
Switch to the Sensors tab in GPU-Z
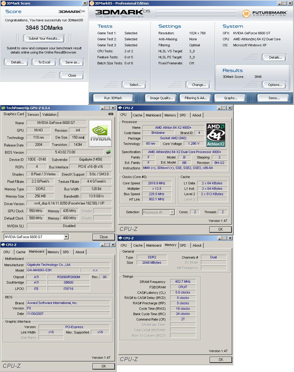33,115
